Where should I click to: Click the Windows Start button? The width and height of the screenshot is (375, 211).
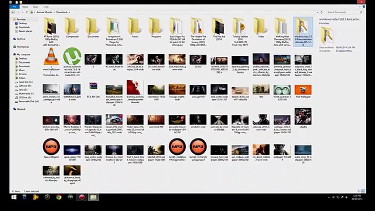(x=14, y=197)
